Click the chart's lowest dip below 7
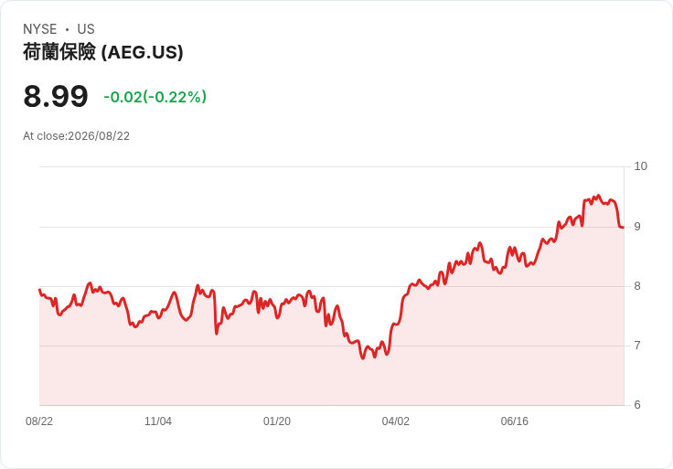 pos(363,357)
